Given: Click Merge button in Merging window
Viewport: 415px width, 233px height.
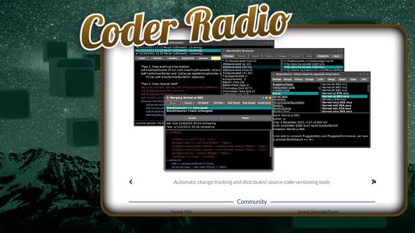Looking at the screenshot, I should pyautogui.click(x=173, y=103).
